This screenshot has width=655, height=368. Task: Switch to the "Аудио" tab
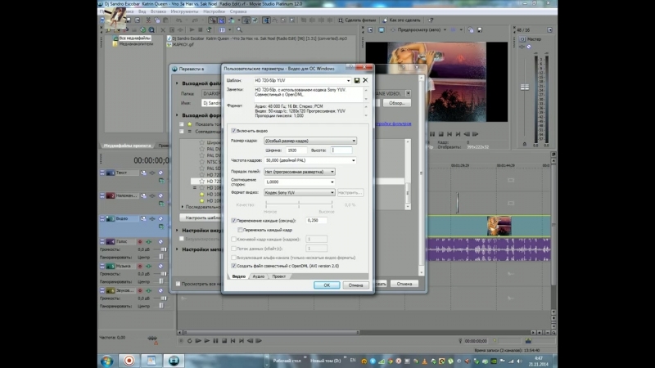click(x=258, y=276)
